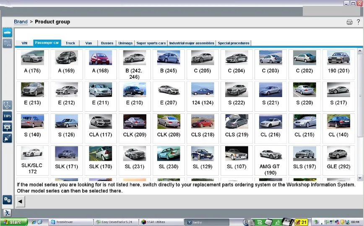Select the C (205) model thumbnail
Image resolution: width=364 pixels, height=226 pixels.
(x=203, y=64)
